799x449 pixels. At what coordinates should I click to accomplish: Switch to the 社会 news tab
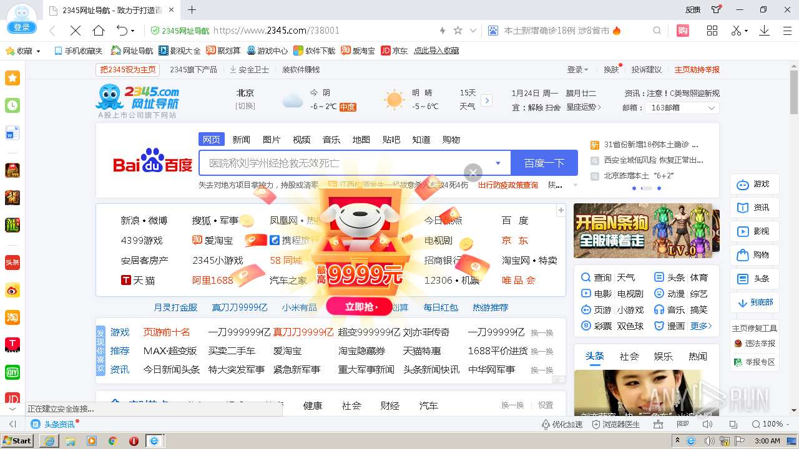click(629, 357)
